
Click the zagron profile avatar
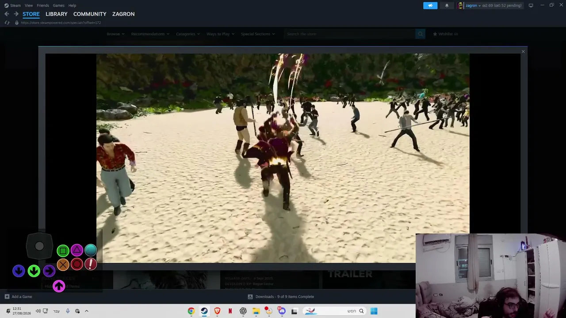[461, 5]
